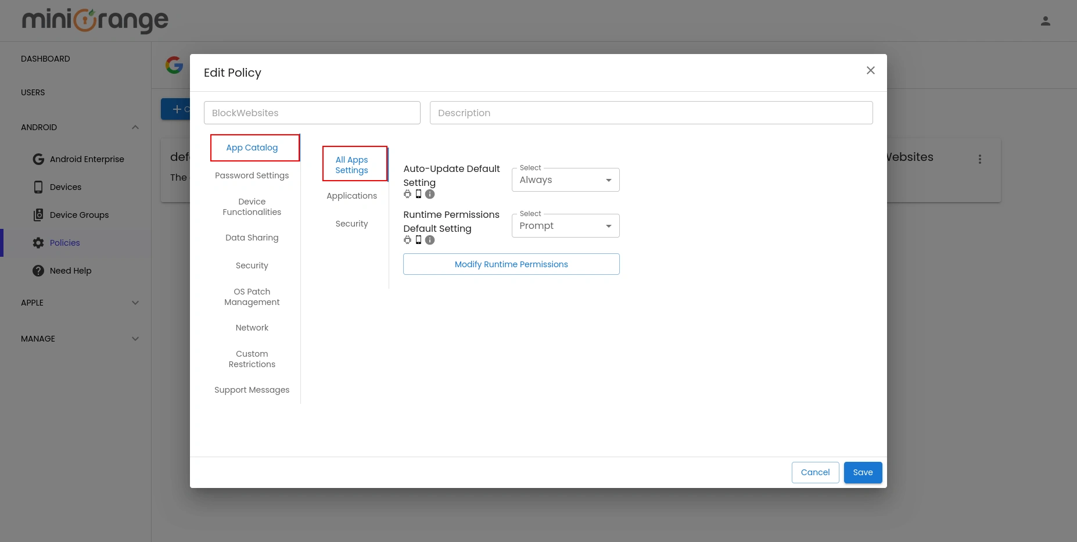Switch to Password Settings tab
1077x542 pixels.
point(252,175)
